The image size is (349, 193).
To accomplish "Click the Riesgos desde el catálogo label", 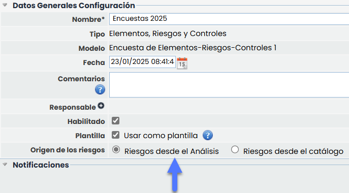I will (x=293, y=151).
